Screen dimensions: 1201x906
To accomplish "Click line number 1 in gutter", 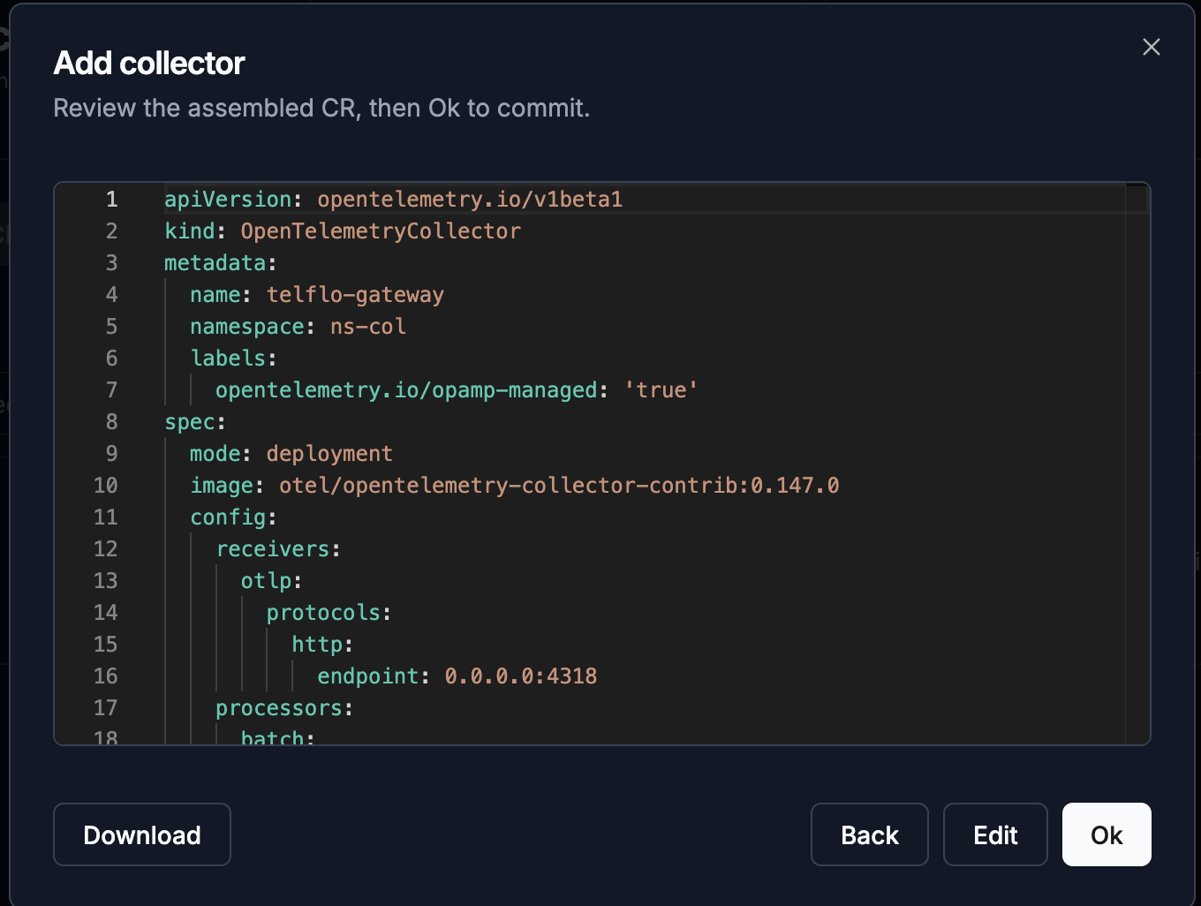I will tap(111, 200).
